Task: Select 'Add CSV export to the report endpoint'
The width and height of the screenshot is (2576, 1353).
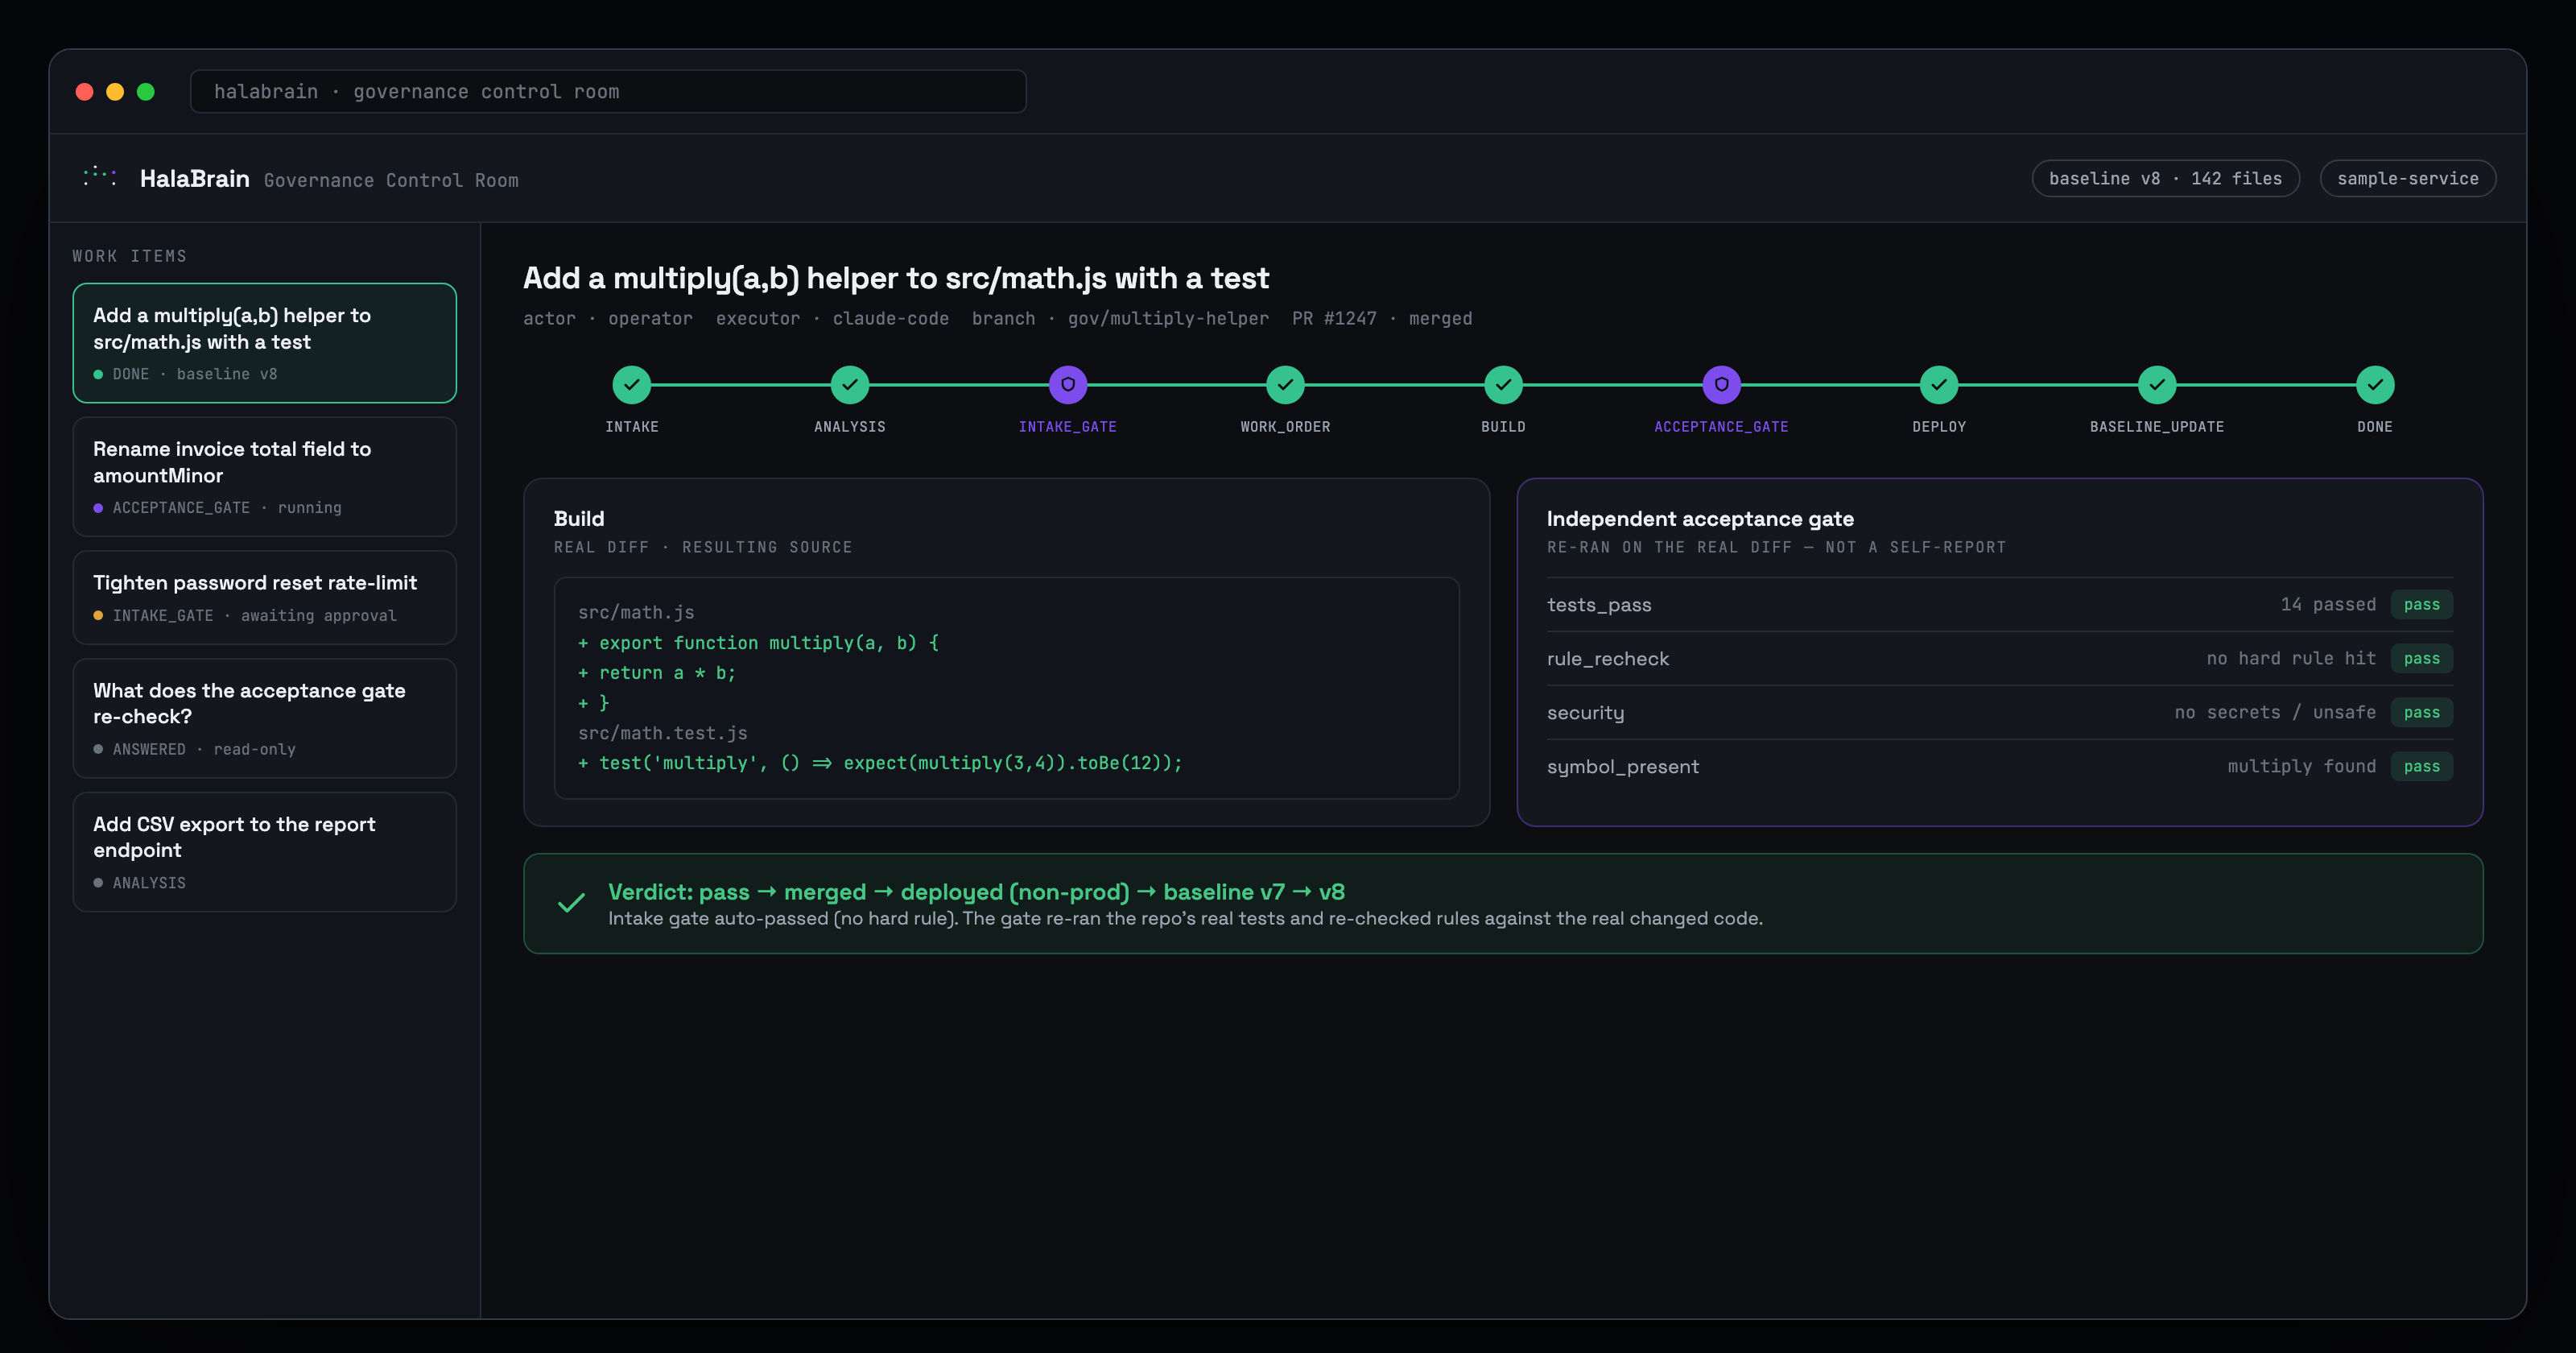Action: pyautogui.click(x=264, y=851)
